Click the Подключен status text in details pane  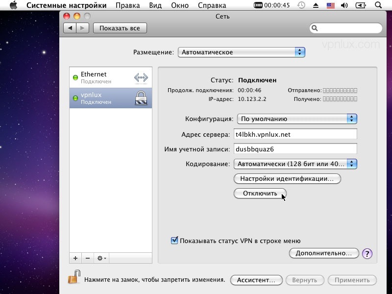pos(257,80)
